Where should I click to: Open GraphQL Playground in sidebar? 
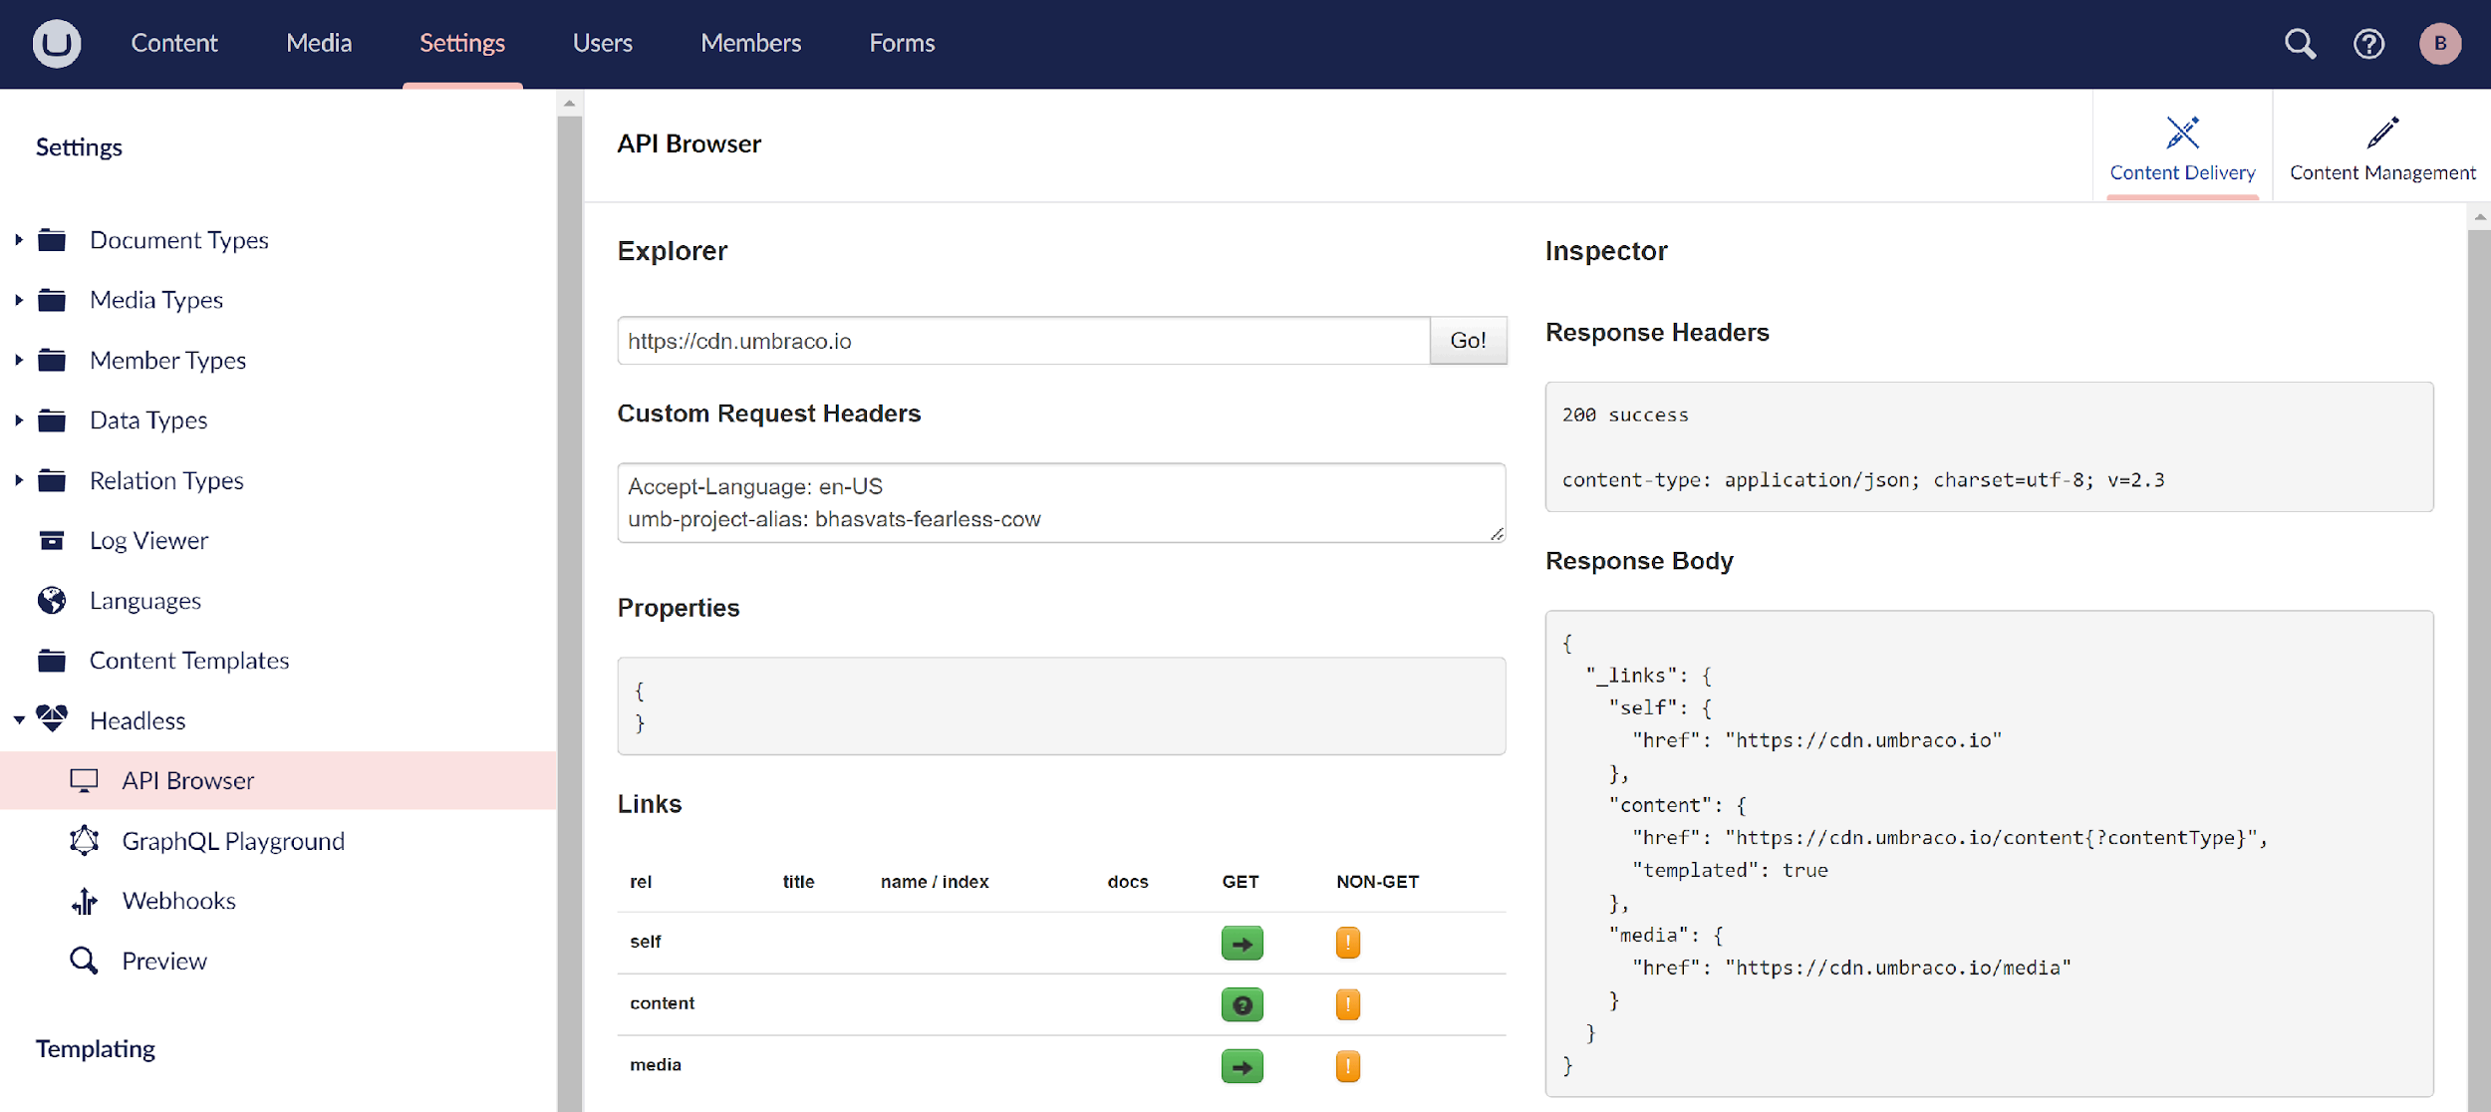[232, 841]
